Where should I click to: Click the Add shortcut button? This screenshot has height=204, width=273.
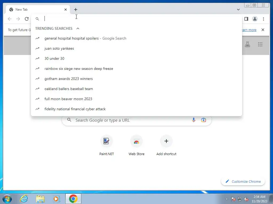166,145
